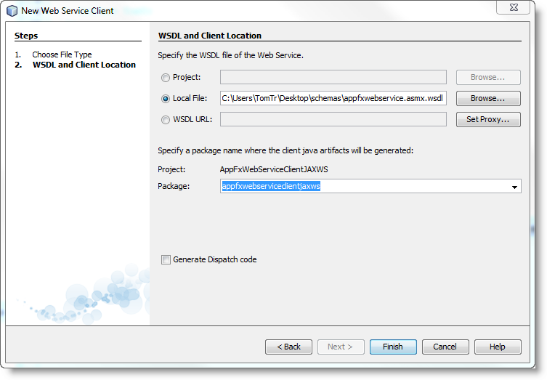Click the Next button

click(341, 347)
